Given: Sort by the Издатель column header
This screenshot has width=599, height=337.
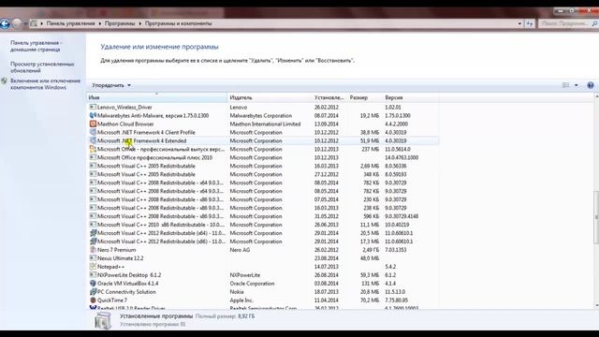Looking at the screenshot, I should pos(270,97).
